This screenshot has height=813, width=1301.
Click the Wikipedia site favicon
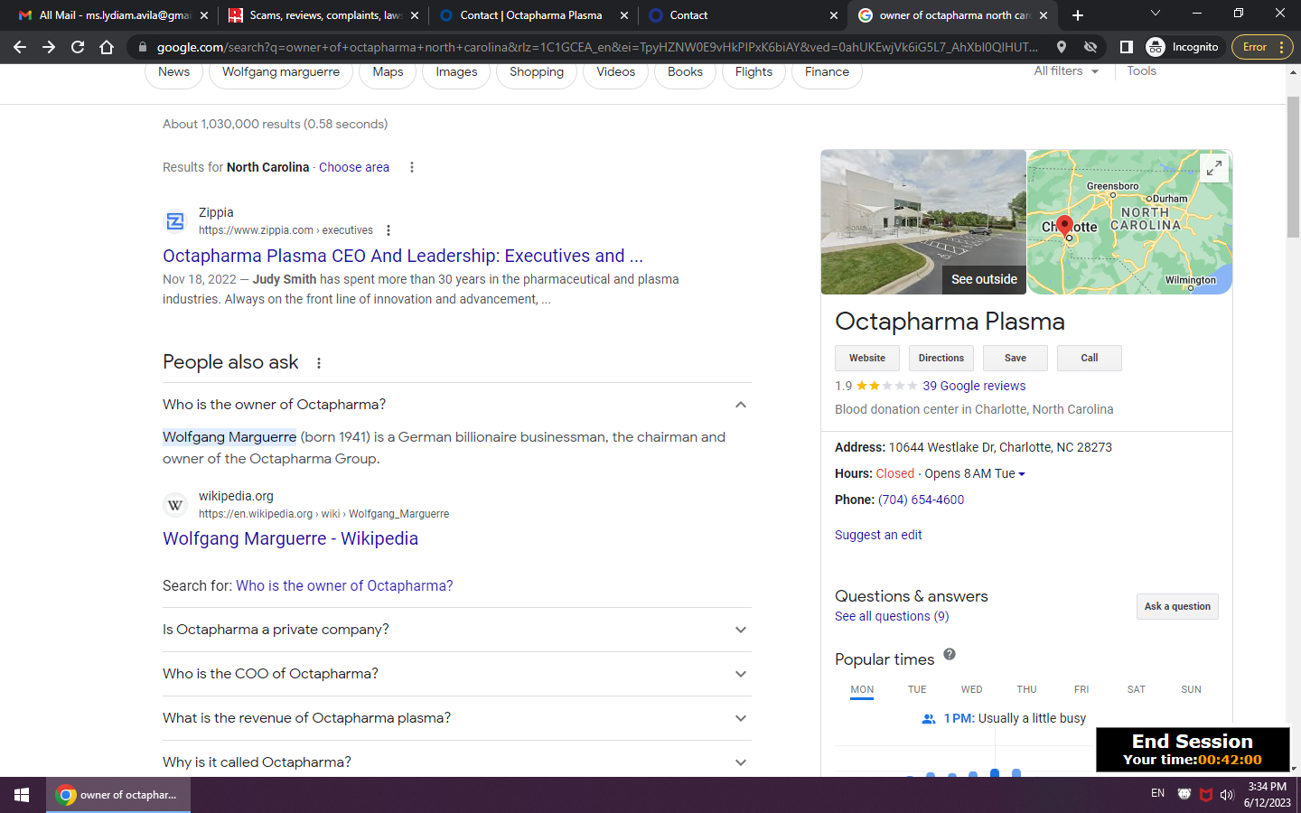click(x=175, y=505)
